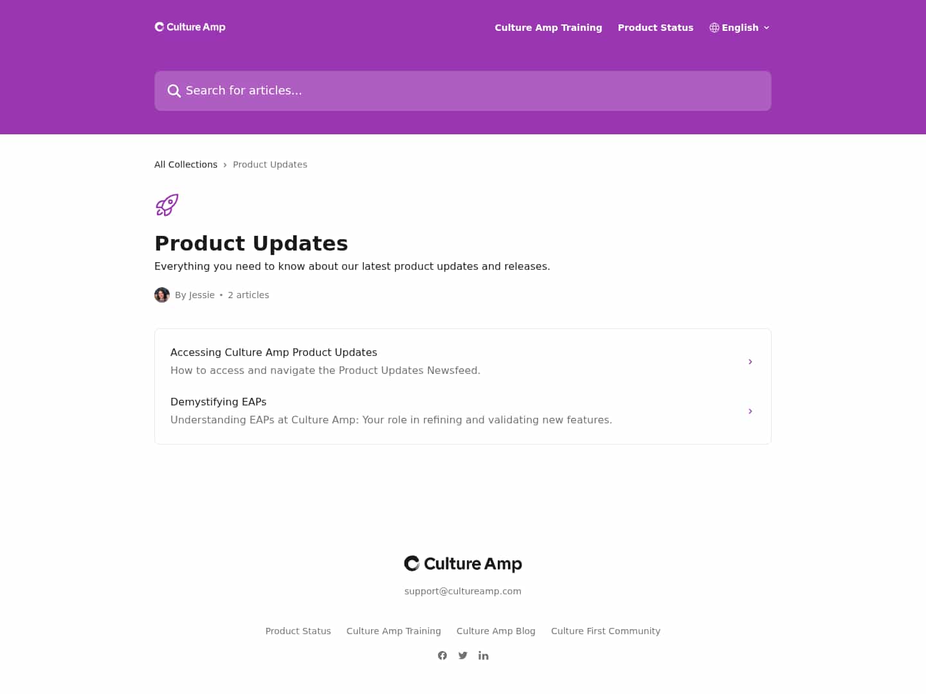Open Product Status in header navigation
926x694 pixels.
(x=656, y=28)
